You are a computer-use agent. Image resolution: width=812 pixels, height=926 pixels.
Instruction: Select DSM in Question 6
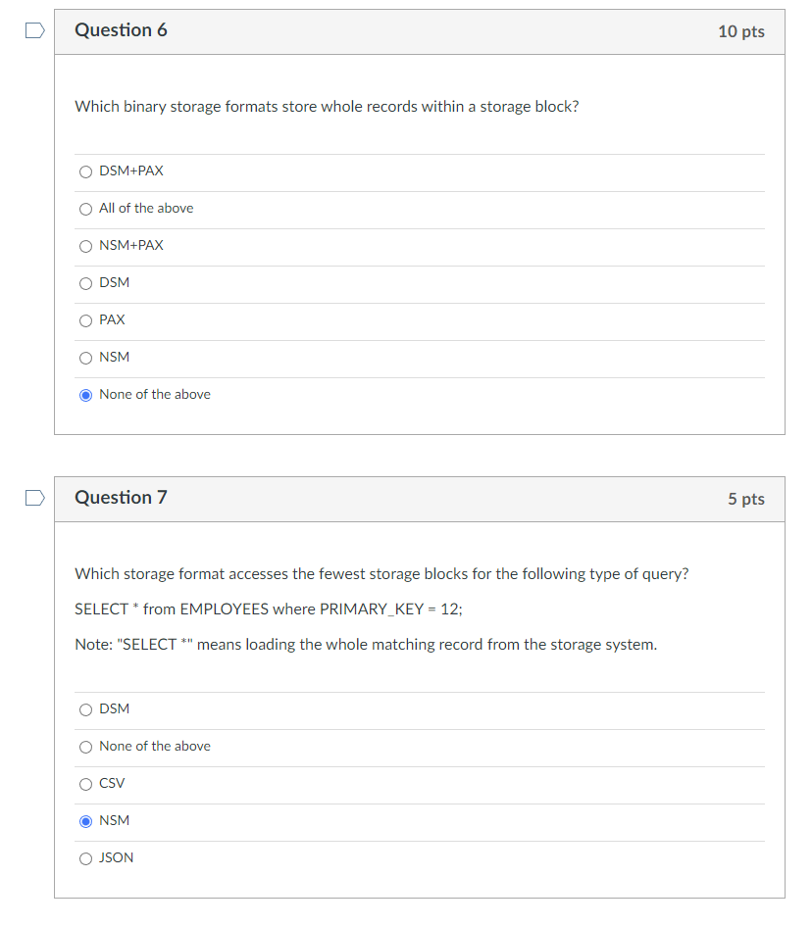[x=85, y=283]
